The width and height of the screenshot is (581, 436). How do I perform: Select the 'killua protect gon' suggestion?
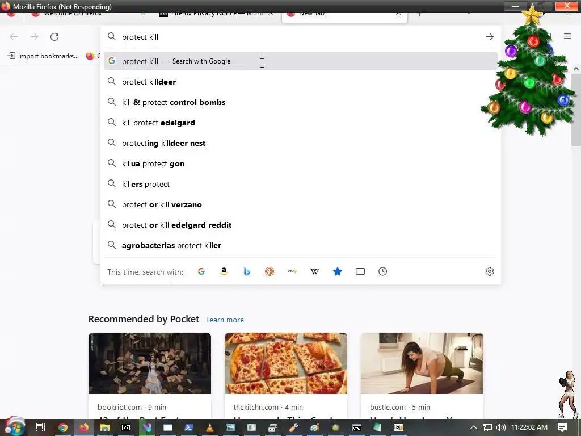coord(301,163)
